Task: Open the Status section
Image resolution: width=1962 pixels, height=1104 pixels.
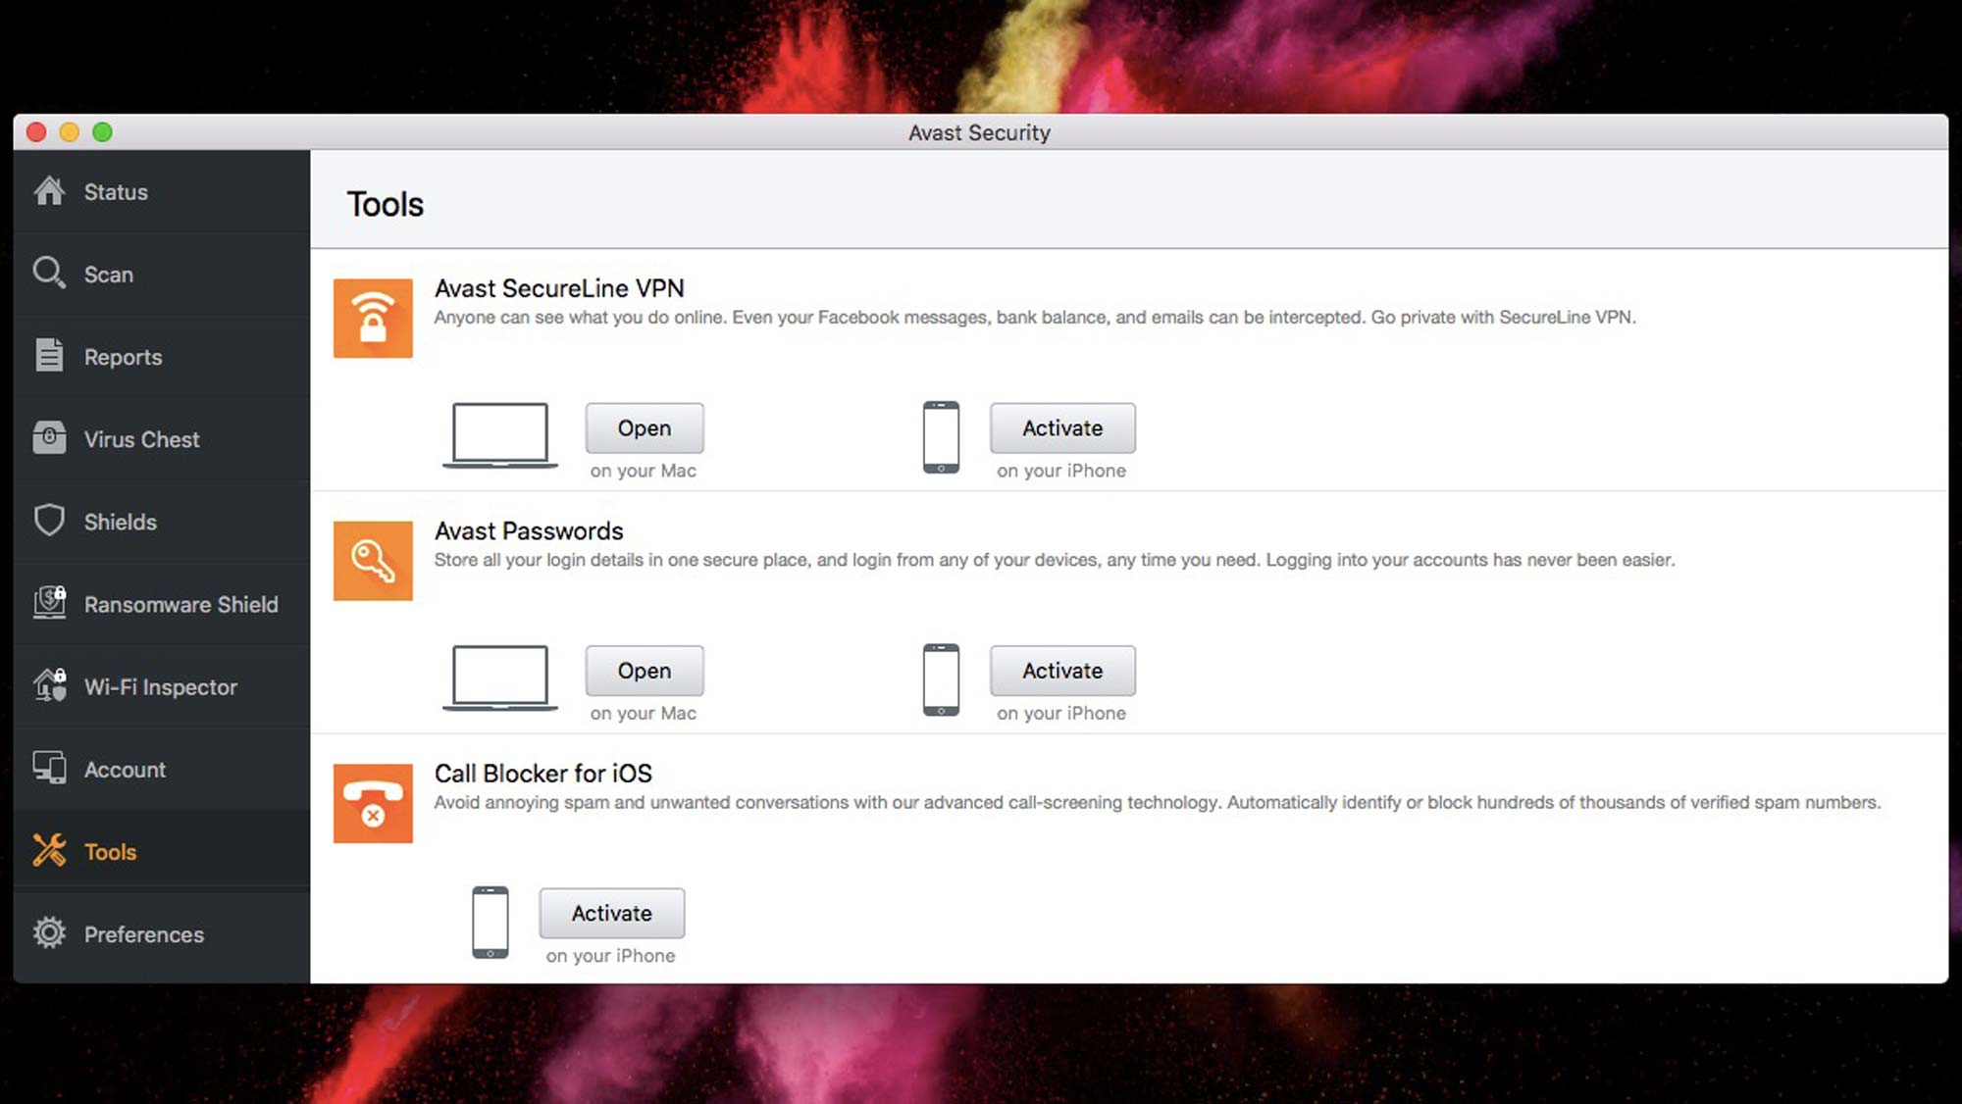Action: point(162,191)
